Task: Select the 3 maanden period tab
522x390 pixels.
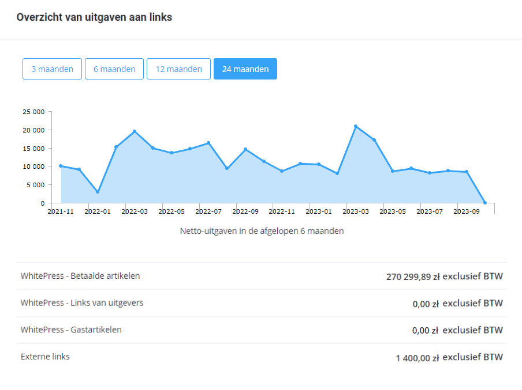Action: [x=53, y=69]
